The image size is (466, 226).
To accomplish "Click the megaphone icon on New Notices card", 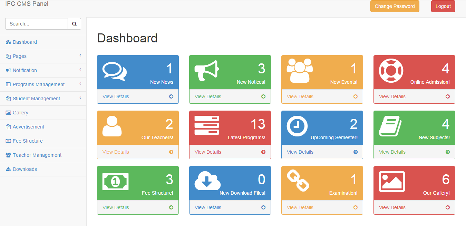I will click(206, 71).
